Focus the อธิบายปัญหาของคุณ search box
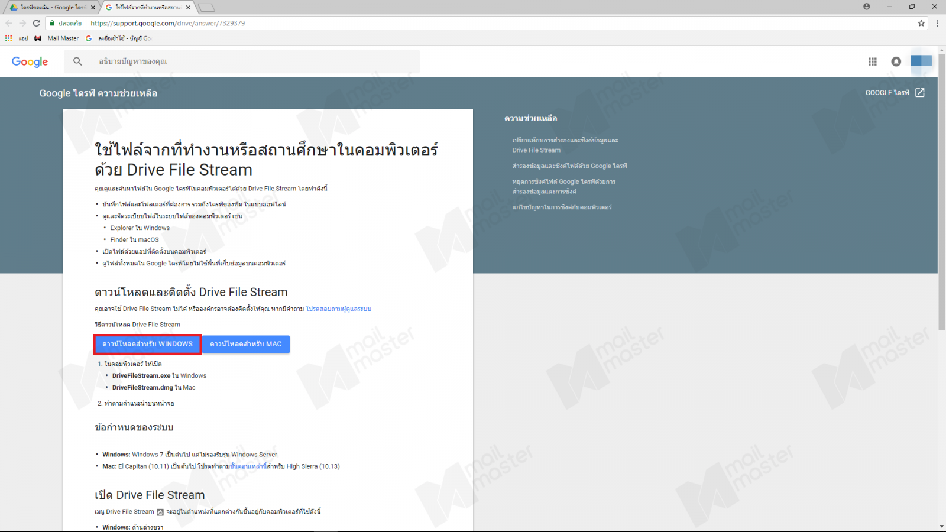Image resolution: width=946 pixels, height=532 pixels. 242,61
